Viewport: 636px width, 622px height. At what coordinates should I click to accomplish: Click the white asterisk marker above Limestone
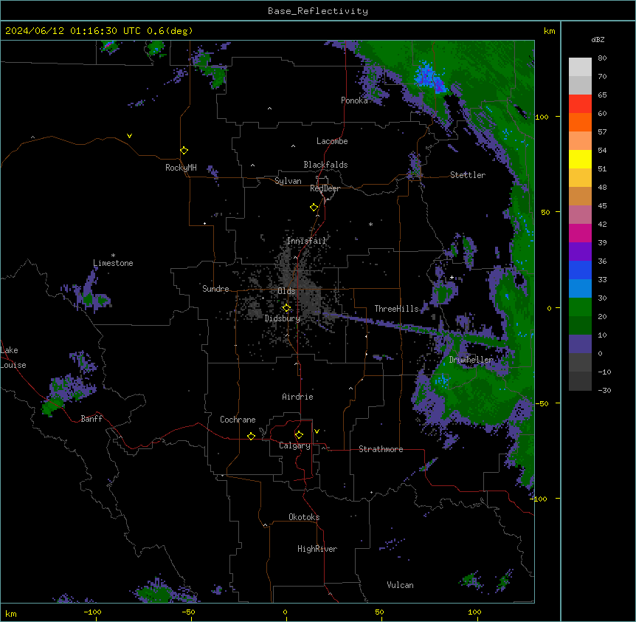point(113,256)
